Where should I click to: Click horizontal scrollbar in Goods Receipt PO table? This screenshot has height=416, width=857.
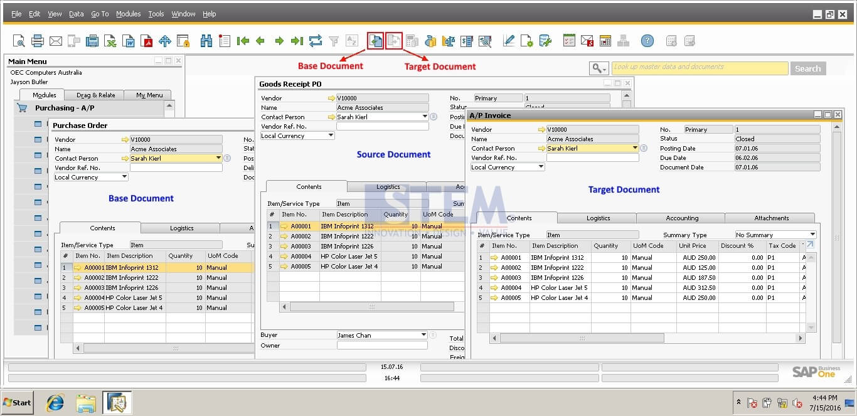pos(371,307)
